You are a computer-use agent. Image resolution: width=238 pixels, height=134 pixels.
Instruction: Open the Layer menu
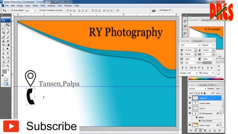pyautogui.click(x=28, y=6)
